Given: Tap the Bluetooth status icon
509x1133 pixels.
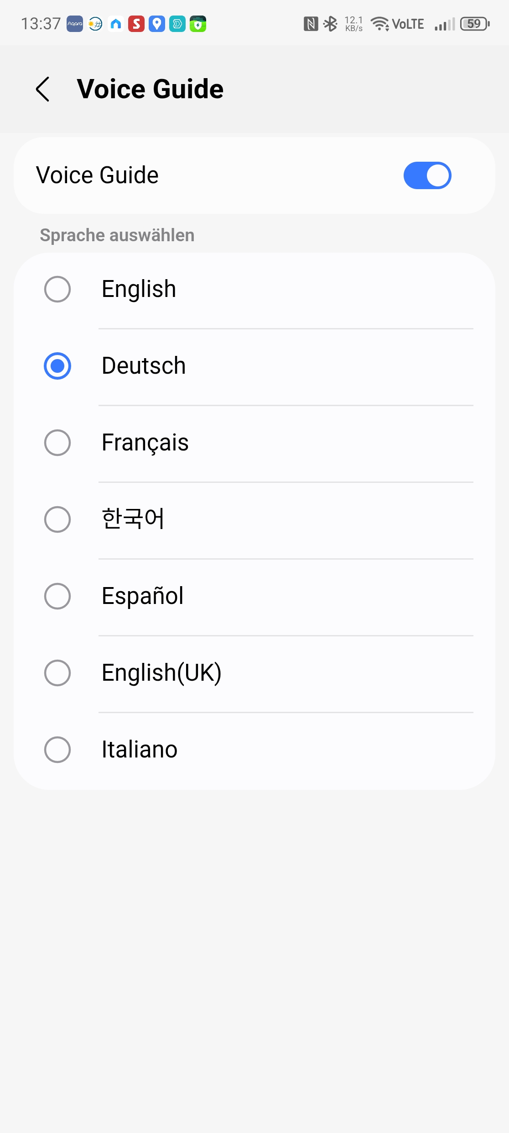Looking at the screenshot, I should [330, 24].
